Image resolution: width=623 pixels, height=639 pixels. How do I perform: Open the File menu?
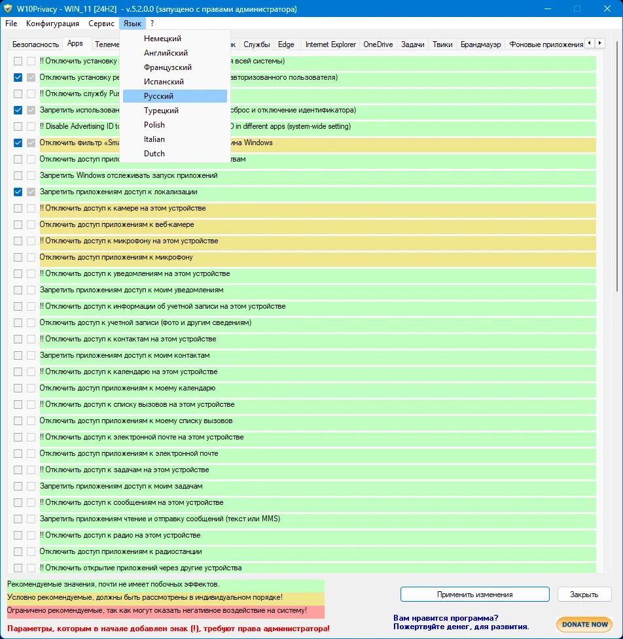click(11, 24)
